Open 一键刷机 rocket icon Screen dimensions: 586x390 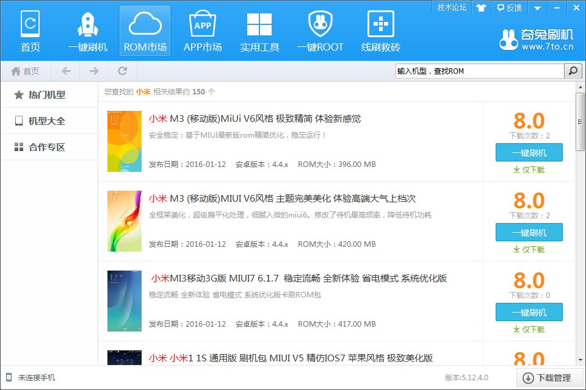(88, 31)
